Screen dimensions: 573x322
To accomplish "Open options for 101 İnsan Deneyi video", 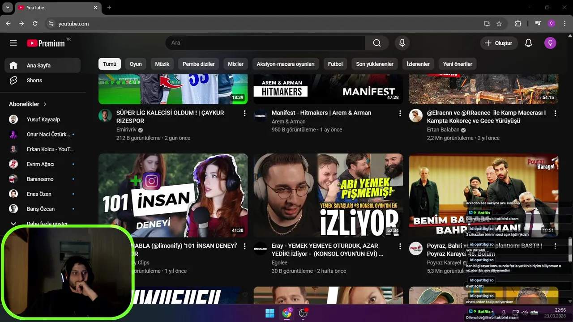I will click(244, 246).
